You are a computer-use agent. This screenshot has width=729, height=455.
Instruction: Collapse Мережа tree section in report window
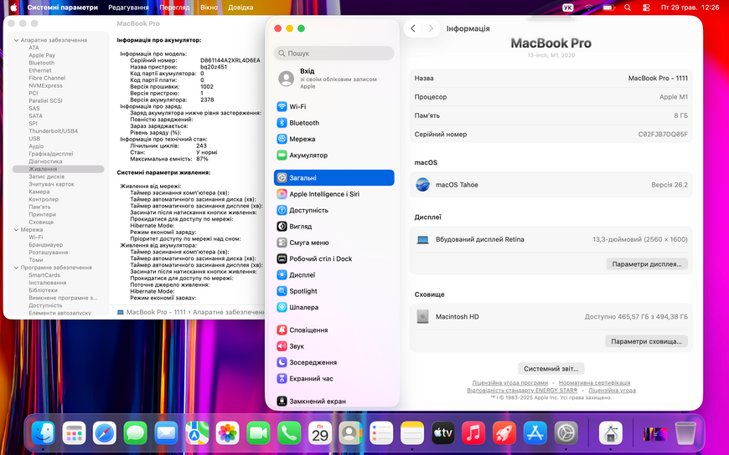click(16, 230)
